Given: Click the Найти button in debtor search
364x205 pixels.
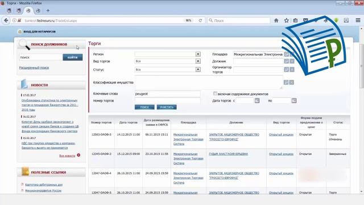Looking at the screenshot, I should (72, 57).
